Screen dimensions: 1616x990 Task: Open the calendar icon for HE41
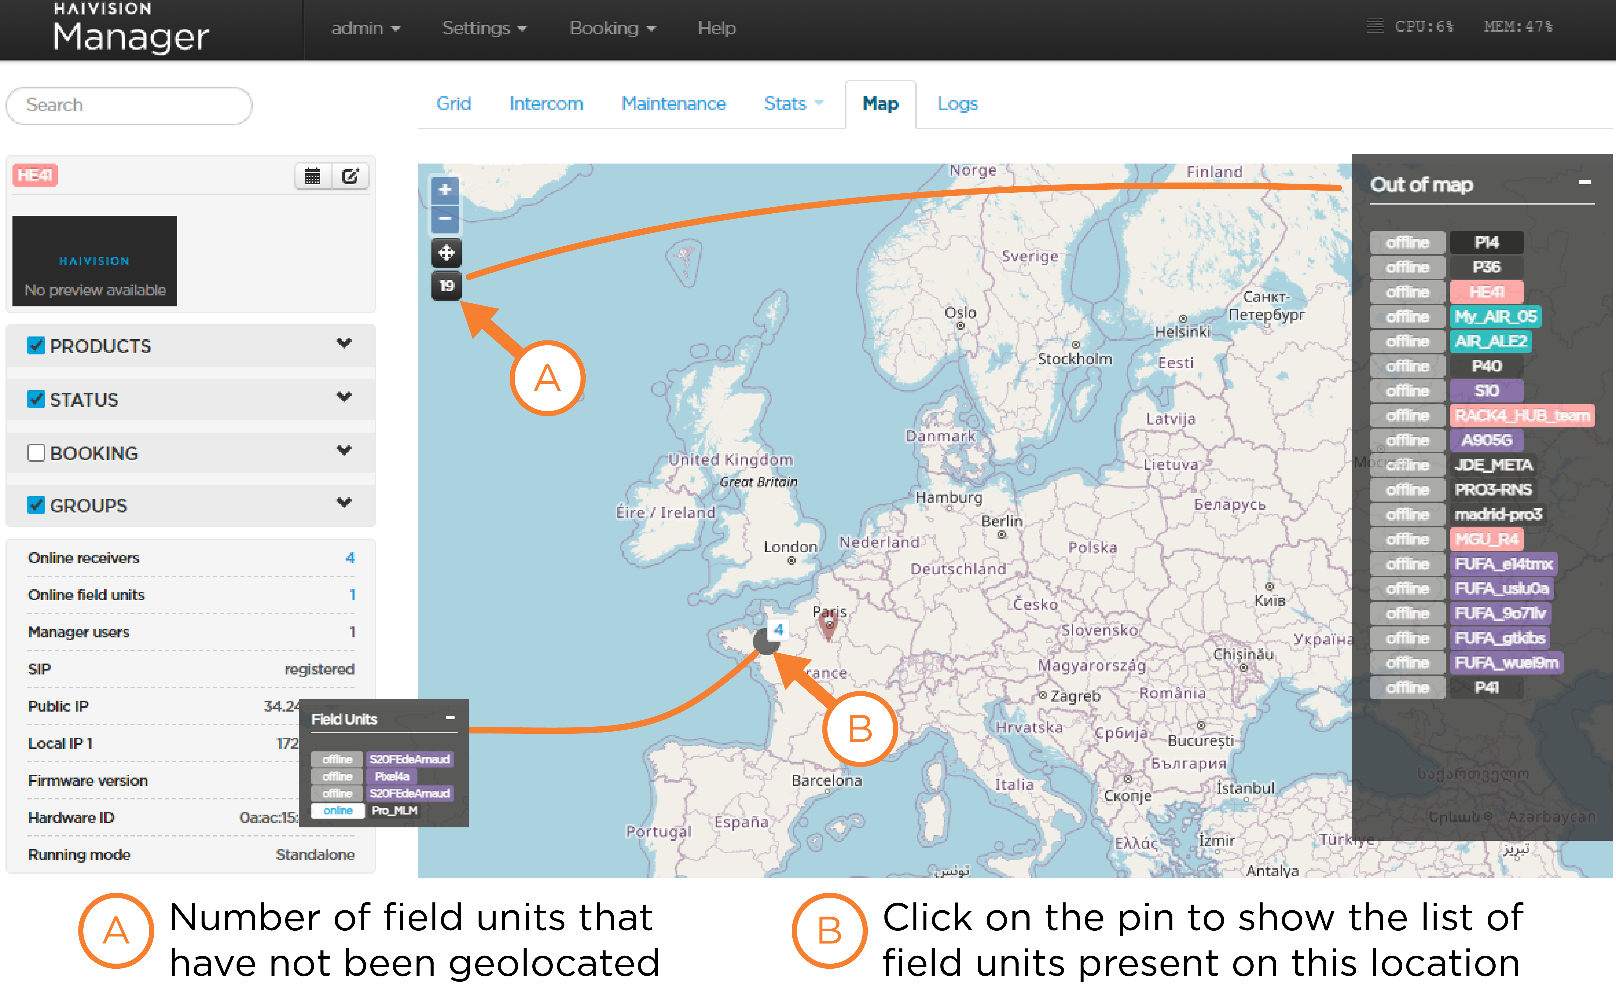click(312, 176)
